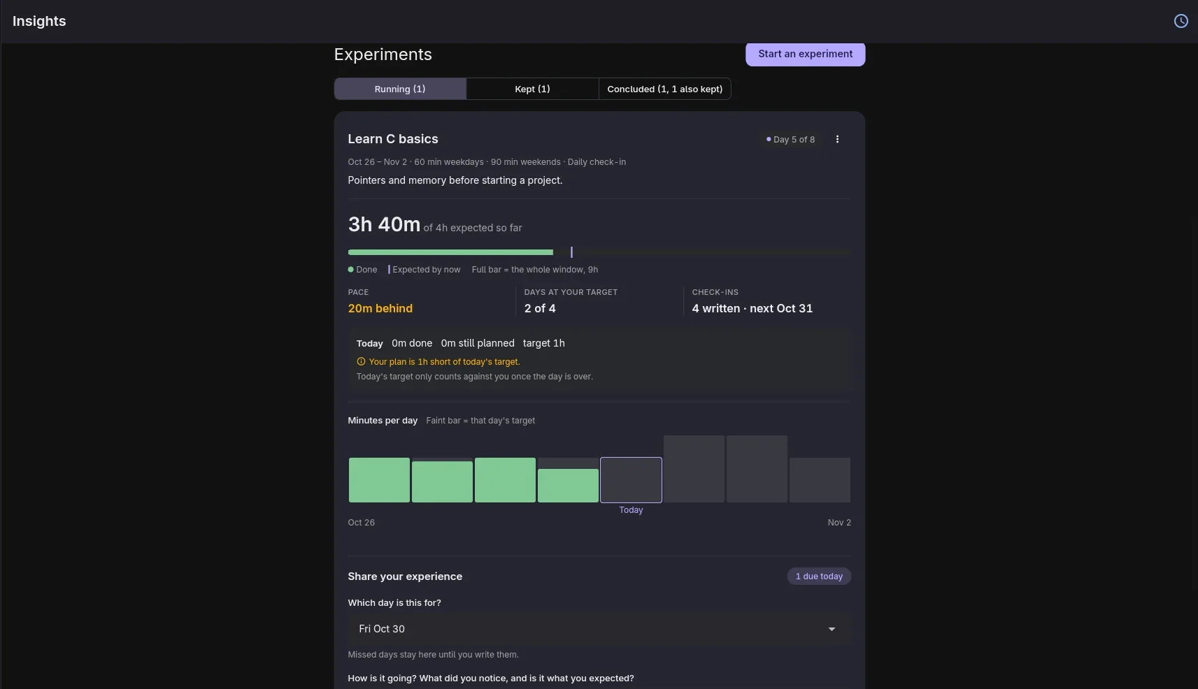Click the Start an experiment button
Viewport: 1198px width, 689px height.
click(x=805, y=54)
